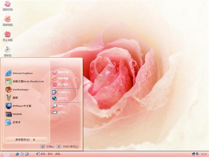This screenshot has width=209, height=157.
Task: Launch IconPackager from the Start menu
Action: click(x=20, y=90)
